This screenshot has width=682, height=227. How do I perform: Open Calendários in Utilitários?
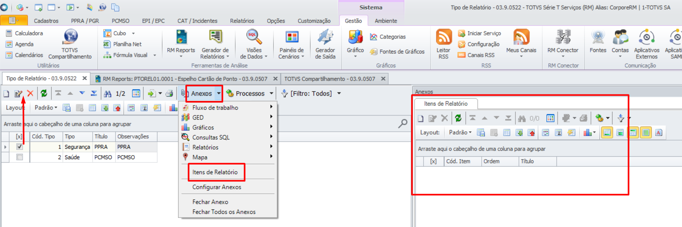coord(25,55)
